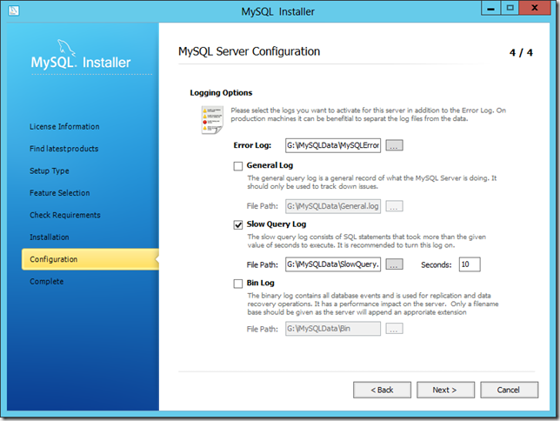
Task: Browse for the Slow Query Log path
Action: (394, 264)
